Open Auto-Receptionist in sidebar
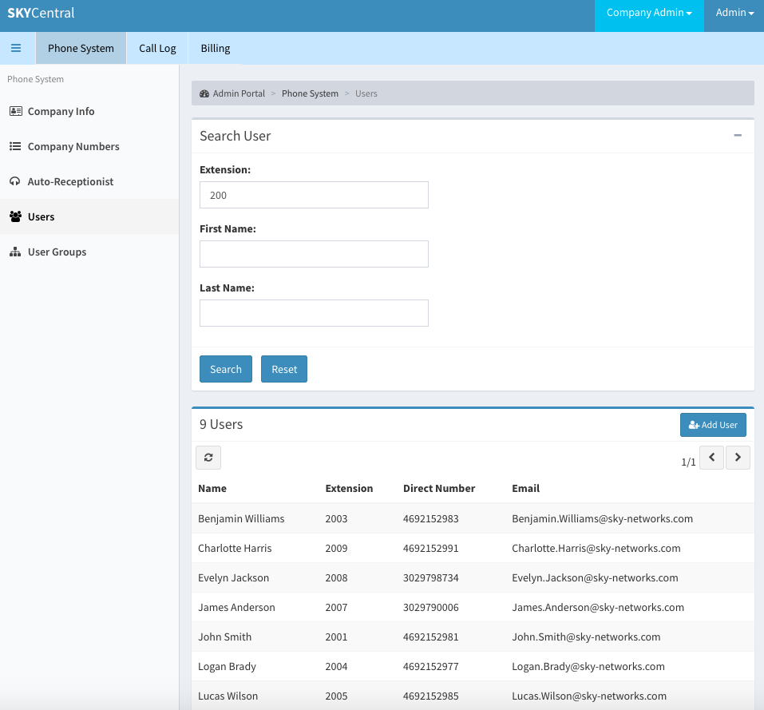The height and width of the screenshot is (710, 764). (x=89, y=181)
